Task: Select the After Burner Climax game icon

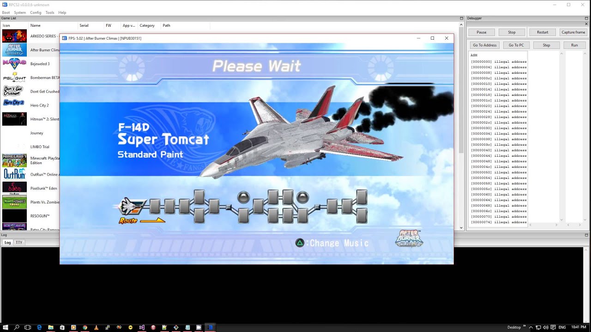Action: [14, 50]
